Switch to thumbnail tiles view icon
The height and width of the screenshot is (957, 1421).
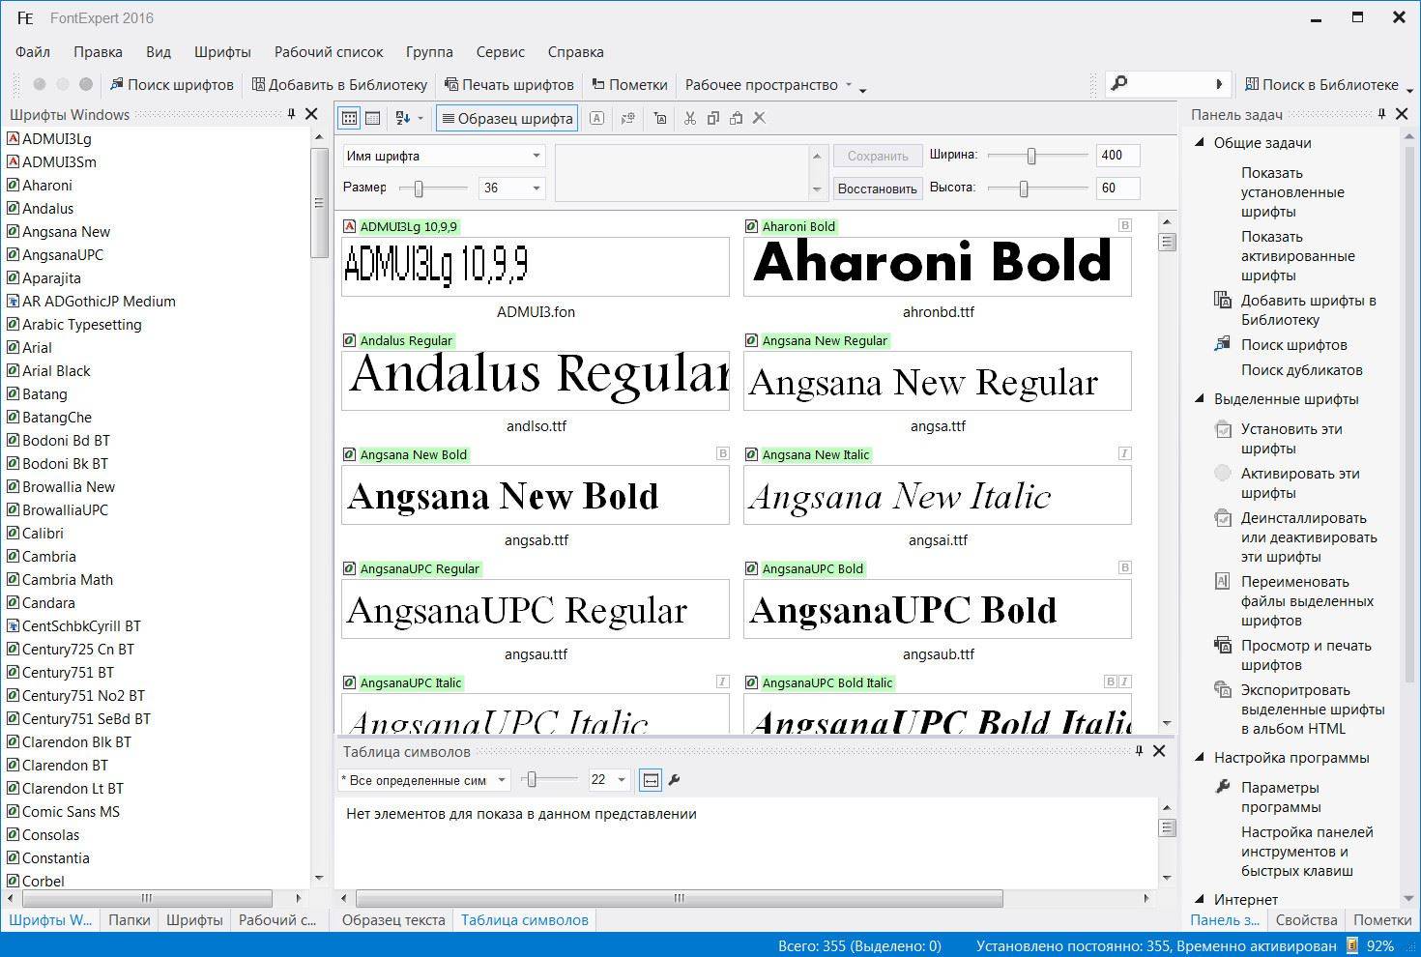(x=349, y=118)
